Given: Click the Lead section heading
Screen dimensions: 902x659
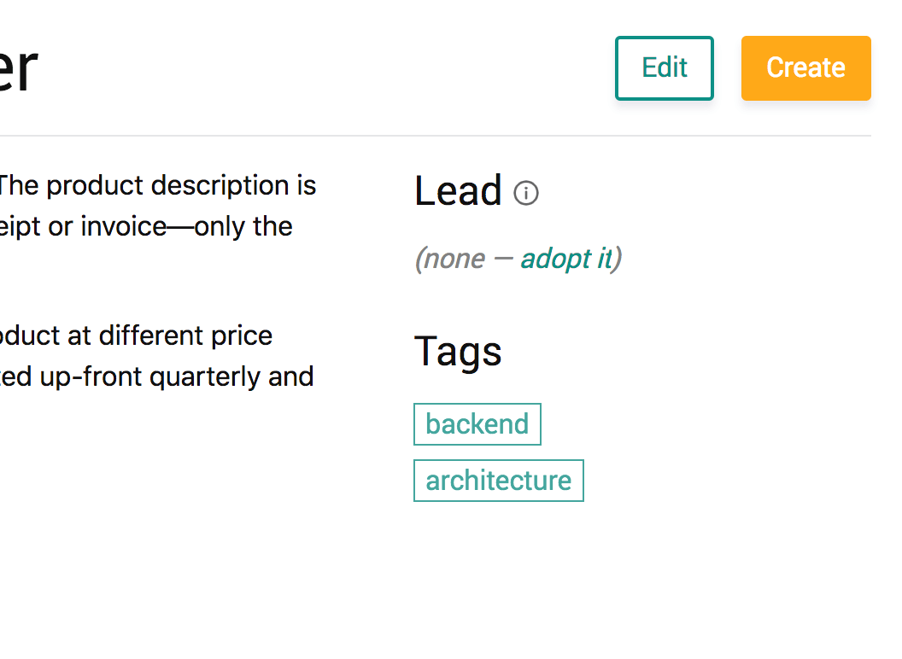Looking at the screenshot, I should point(458,191).
